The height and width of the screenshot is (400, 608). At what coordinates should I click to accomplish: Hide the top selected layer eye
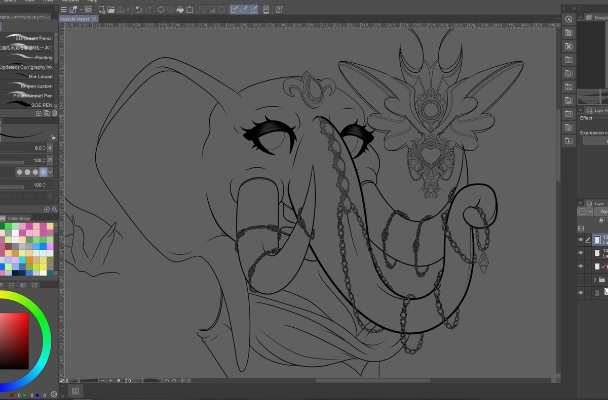[581, 240]
